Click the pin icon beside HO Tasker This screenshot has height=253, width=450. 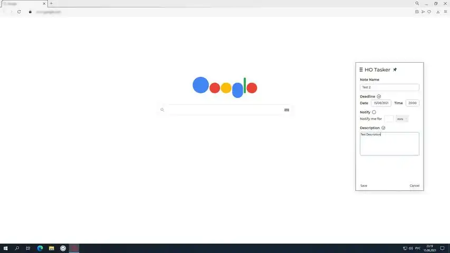click(395, 70)
